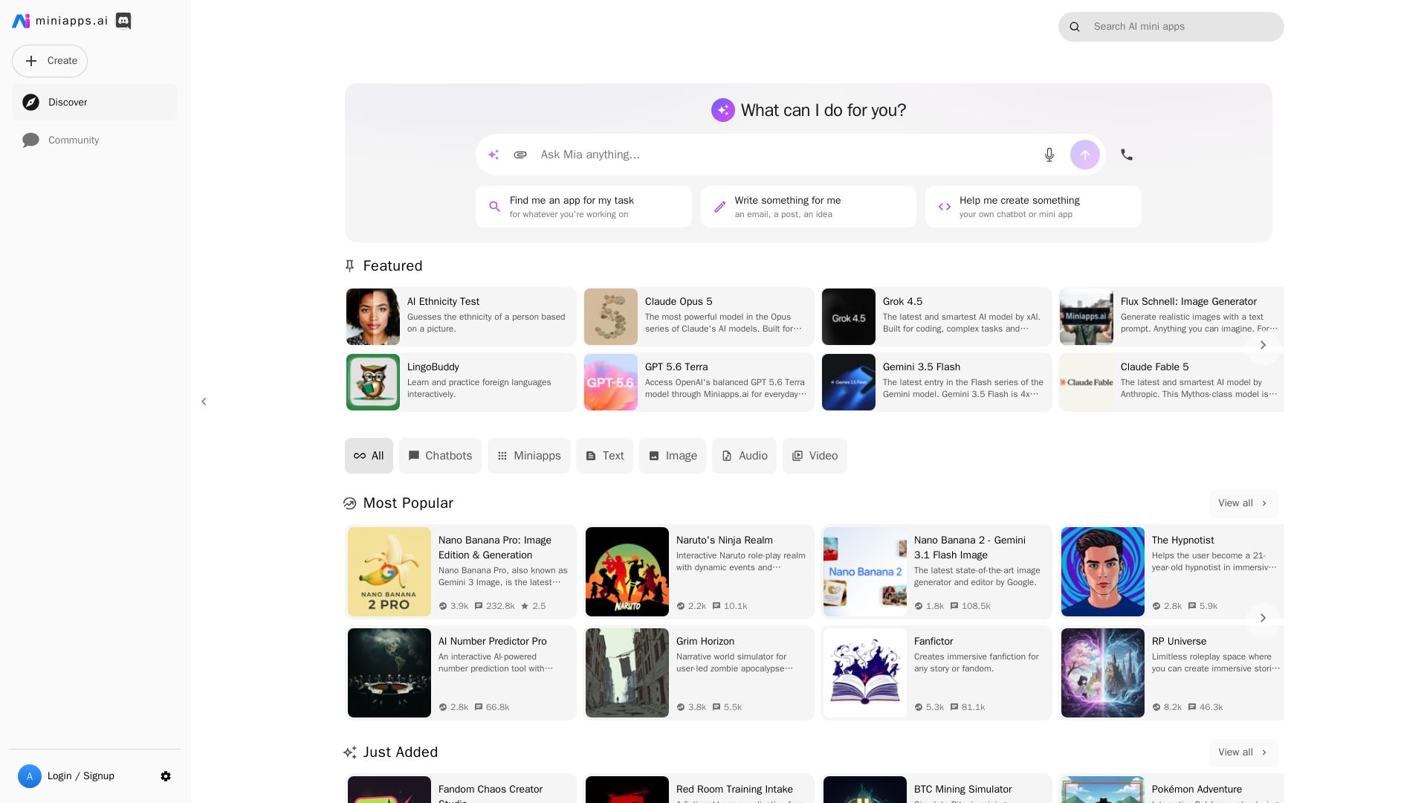Show next Featured apps with the arrow
This screenshot has height=803, width=1427.
1263,345
